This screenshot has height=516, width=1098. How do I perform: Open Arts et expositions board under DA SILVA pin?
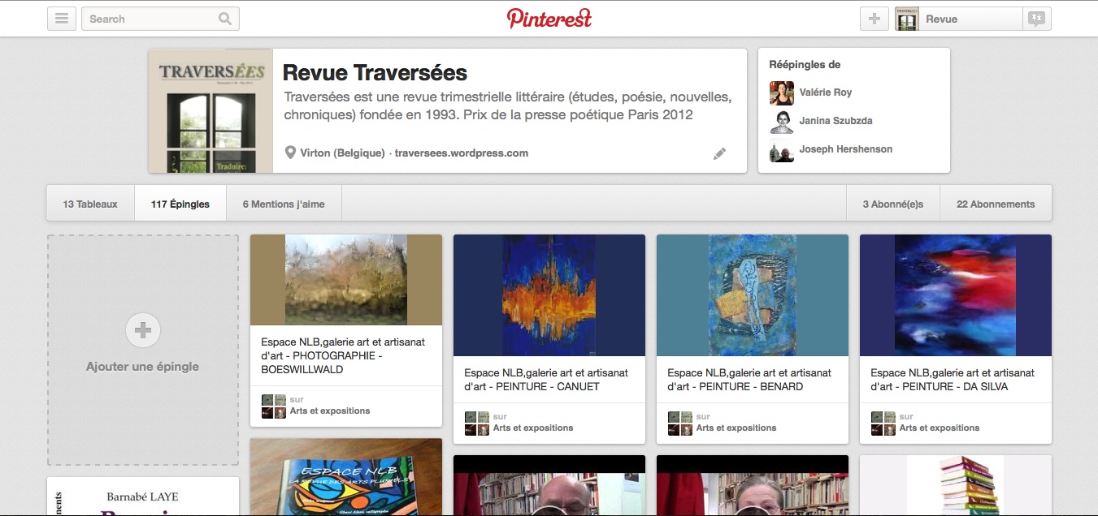tap(940, 428)
